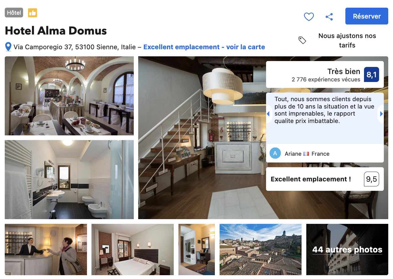Open Excellent emplacement - voir la carte link

click(x=204, y=47)
